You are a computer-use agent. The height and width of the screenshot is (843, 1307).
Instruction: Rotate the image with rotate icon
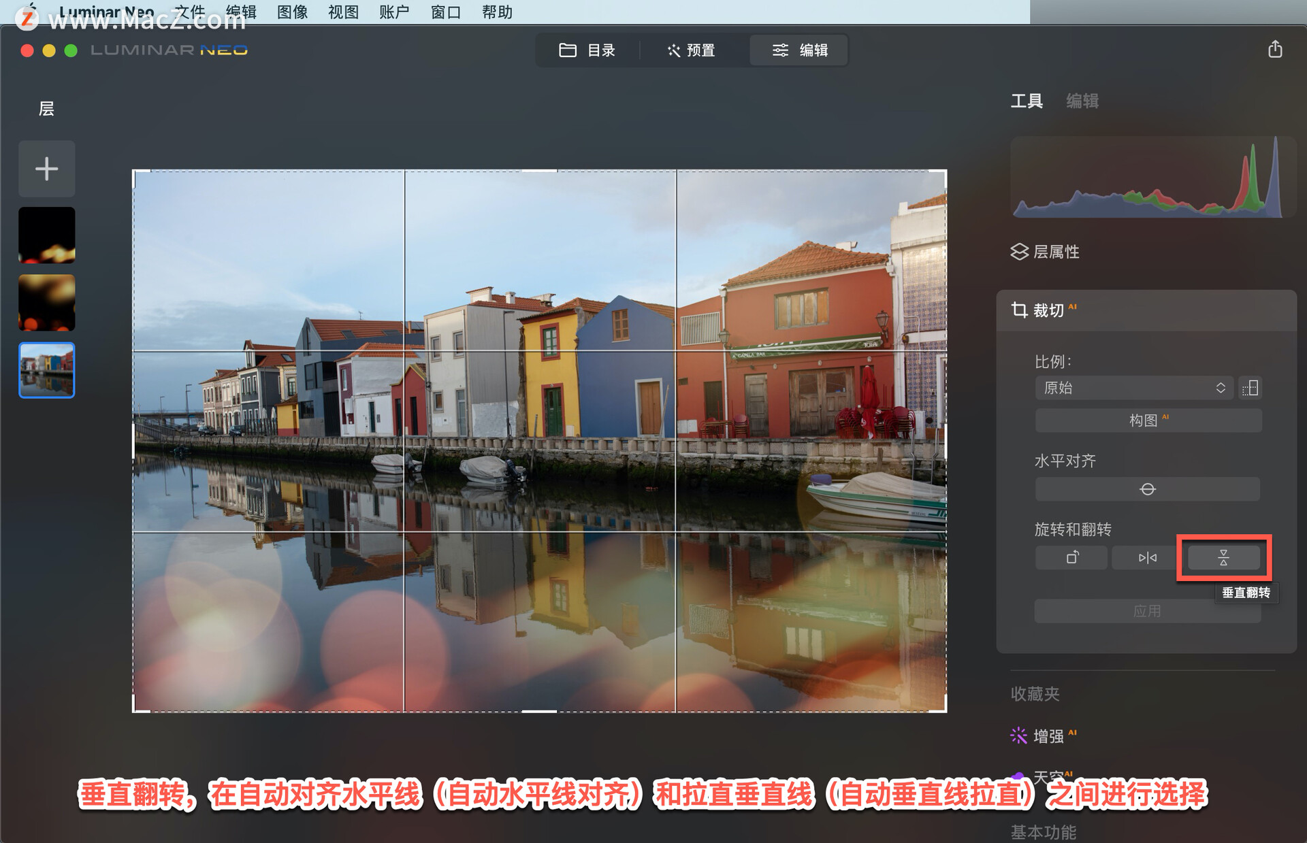(x=1071, y=558)
